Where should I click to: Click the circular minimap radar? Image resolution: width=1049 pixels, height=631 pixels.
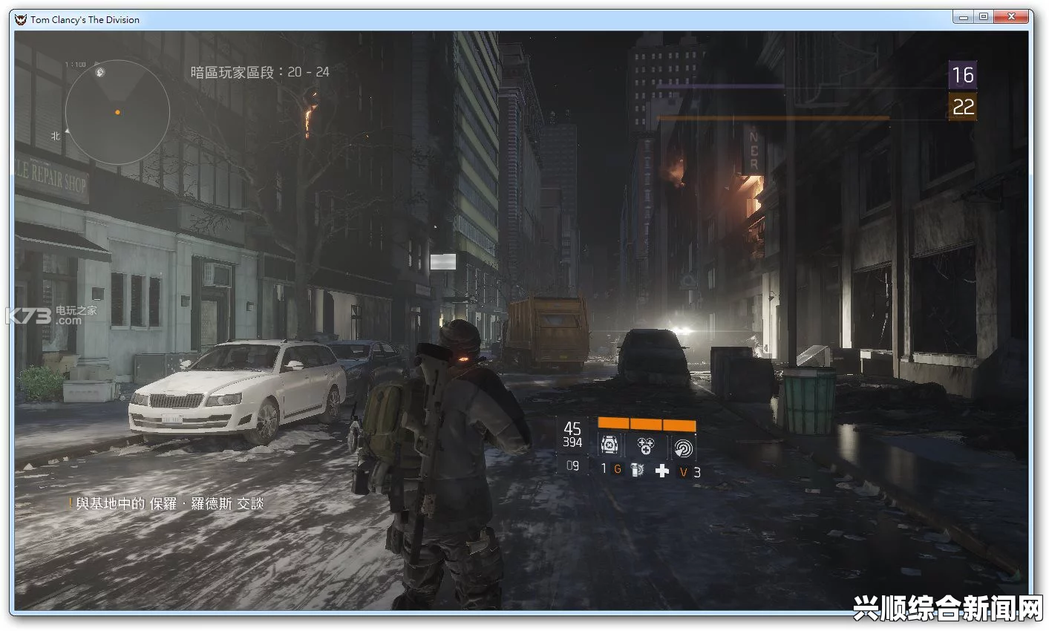pos(117,113)
